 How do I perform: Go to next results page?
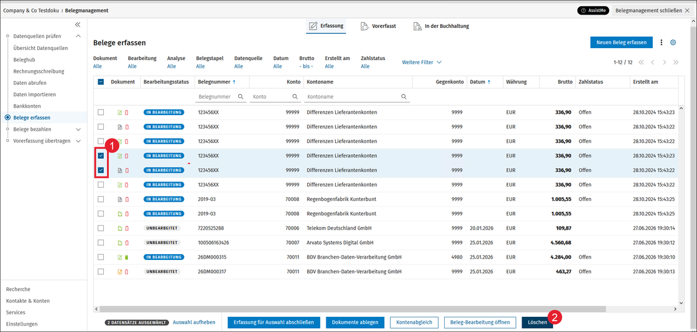(x=665, y=62)
